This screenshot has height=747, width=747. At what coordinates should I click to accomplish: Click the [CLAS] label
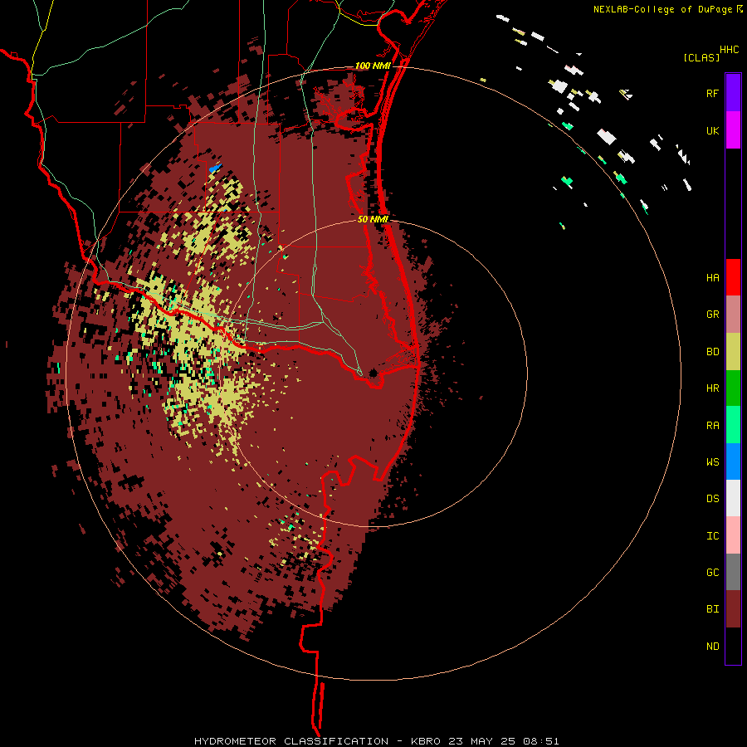701,57
